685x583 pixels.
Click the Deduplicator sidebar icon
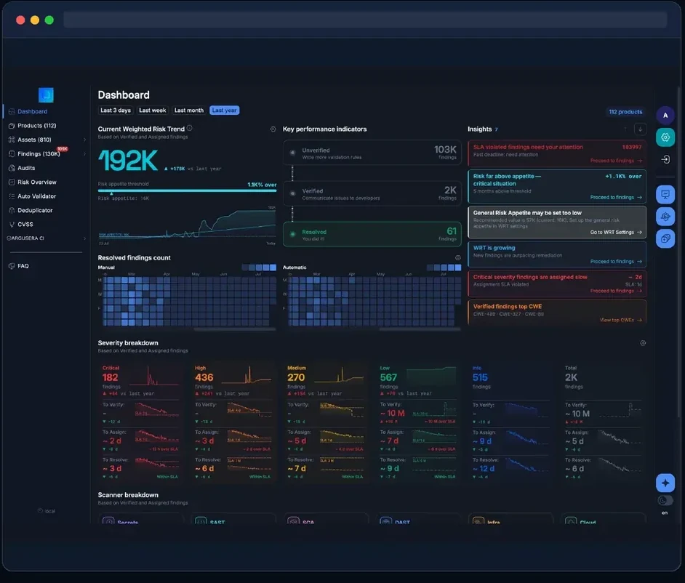click(12, 210)
